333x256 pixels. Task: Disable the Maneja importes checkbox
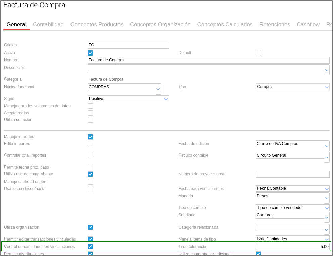[90, 137]
